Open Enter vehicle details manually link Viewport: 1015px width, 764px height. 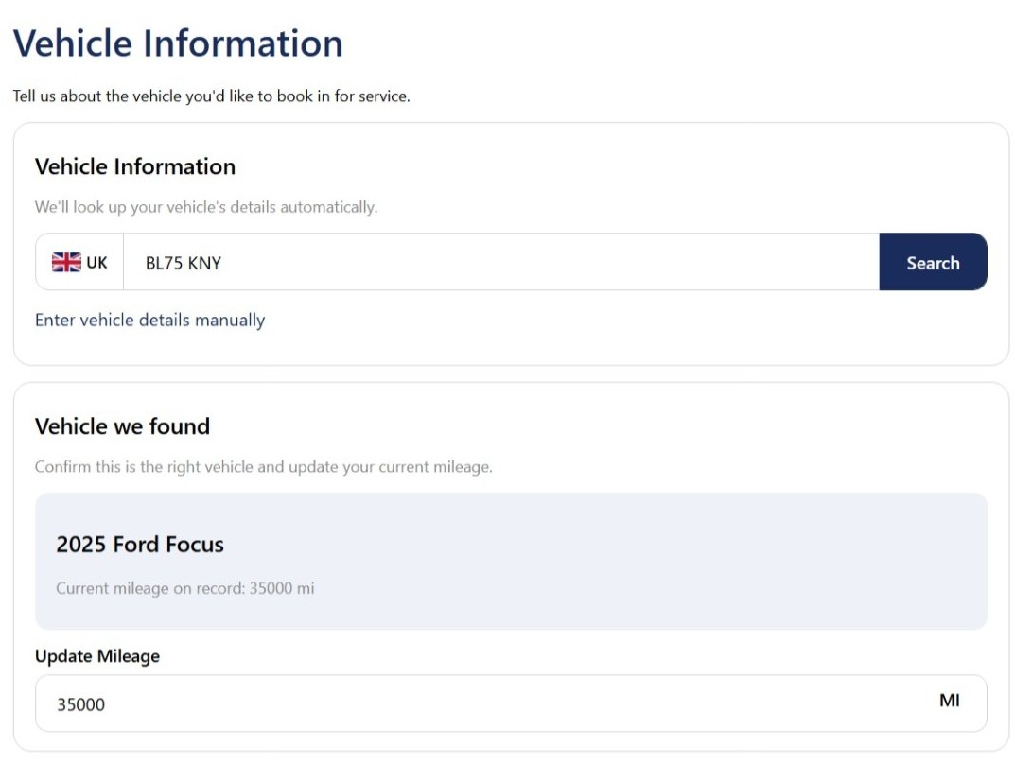click(x=150, y=321)
